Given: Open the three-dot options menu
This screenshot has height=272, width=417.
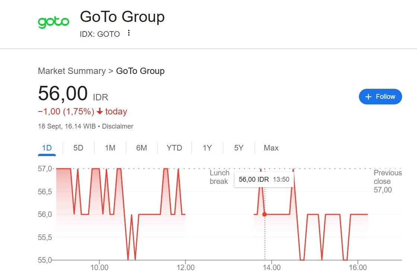Looking at the screenshot, I should 129,33.
